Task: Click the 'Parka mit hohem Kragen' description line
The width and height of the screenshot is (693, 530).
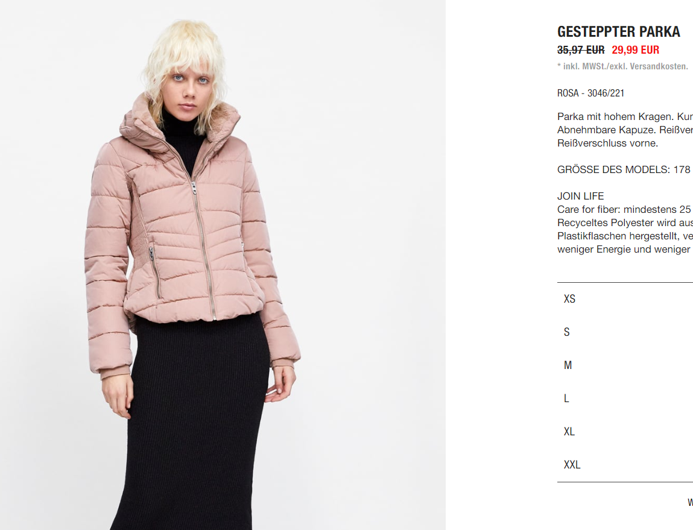Action: point(625,116)
